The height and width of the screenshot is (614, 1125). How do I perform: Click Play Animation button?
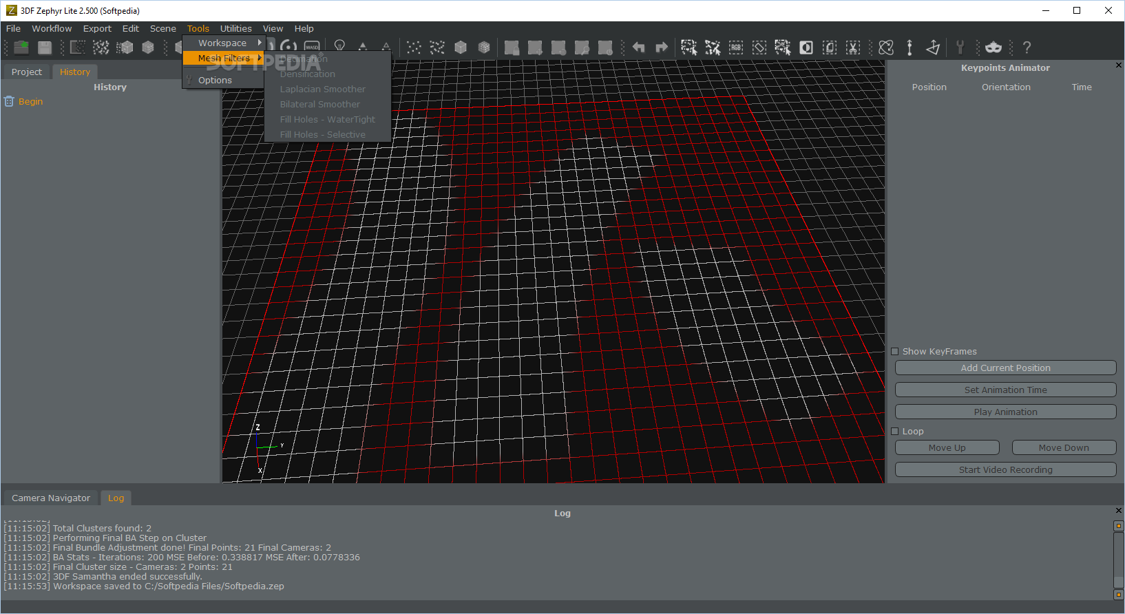[1005, 412]
